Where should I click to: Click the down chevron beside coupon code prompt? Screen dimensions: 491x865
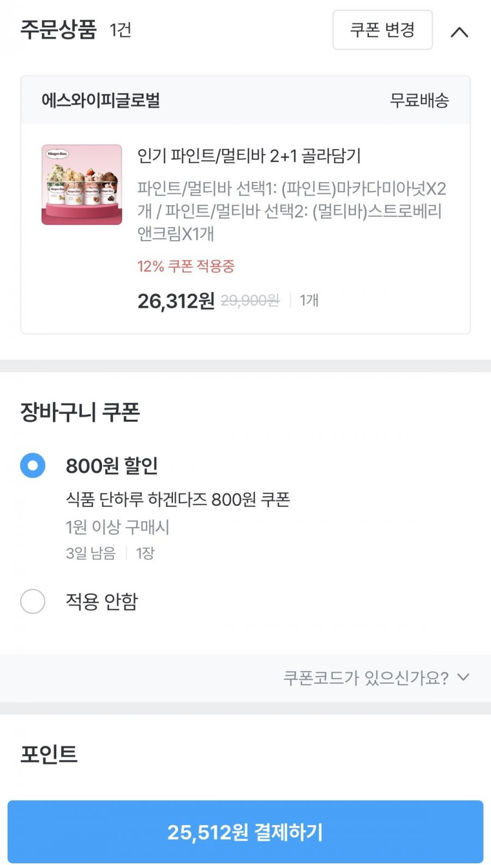[x=463, y=677]
